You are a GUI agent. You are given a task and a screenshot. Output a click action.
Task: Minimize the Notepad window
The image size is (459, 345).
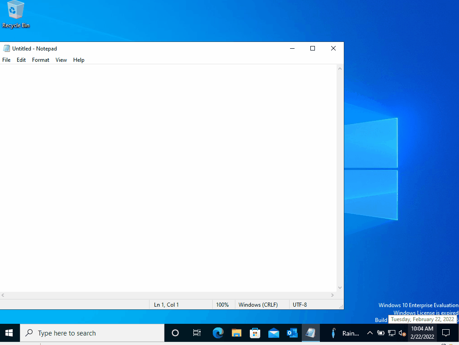coord(292,49)
